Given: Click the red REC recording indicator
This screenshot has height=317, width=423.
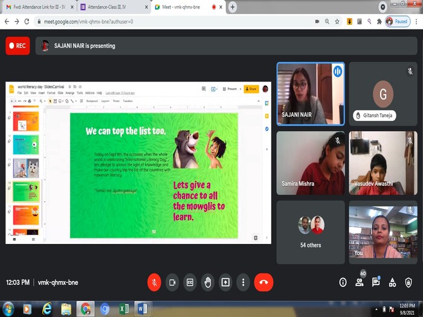Looking at the screenshot, I should point(18,46).
